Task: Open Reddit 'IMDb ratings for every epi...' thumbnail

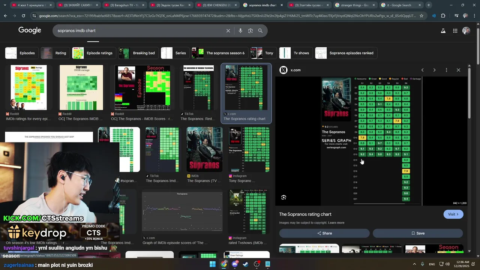Action: point(28,87)
